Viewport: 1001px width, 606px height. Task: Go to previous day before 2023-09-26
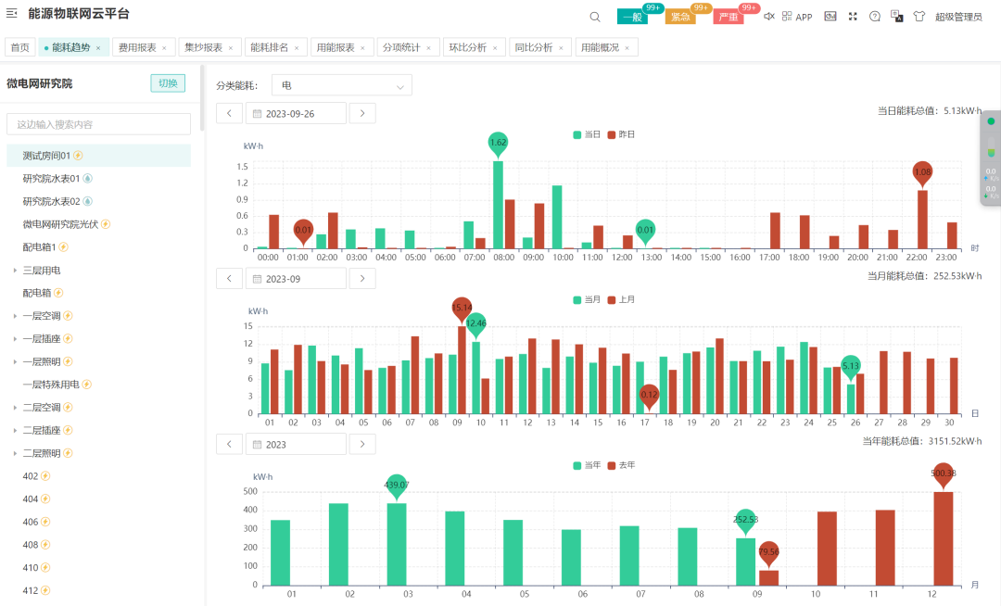229,114
